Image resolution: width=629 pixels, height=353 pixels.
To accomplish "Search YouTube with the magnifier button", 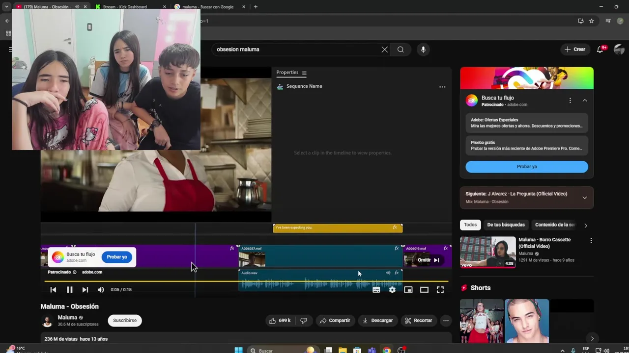I will (400, 50).
